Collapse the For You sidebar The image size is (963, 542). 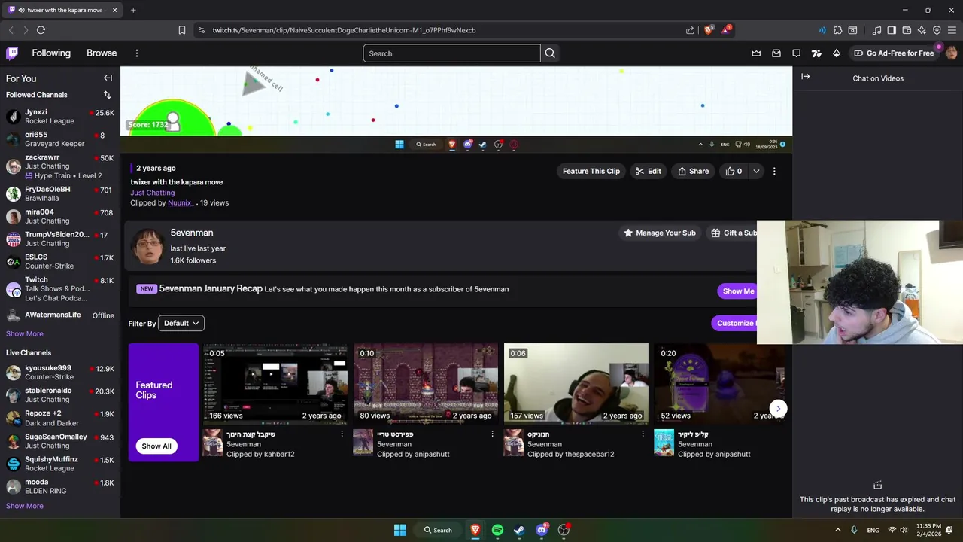tap(108, 78)
